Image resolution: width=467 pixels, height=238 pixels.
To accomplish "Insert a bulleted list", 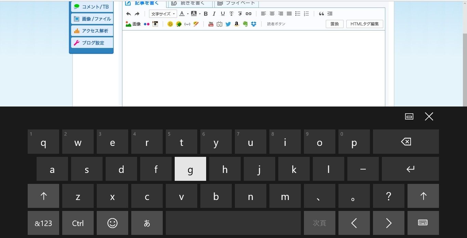I will click(298, 14).
